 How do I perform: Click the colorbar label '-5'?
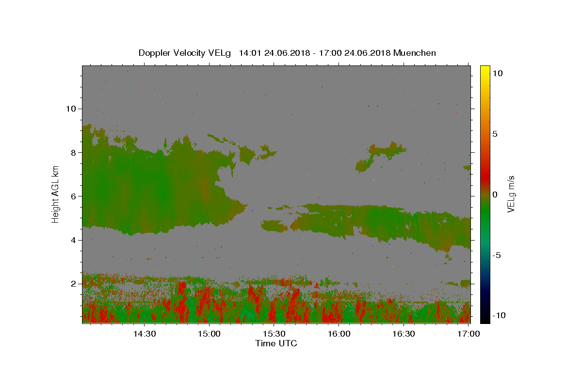coord(496,255)
